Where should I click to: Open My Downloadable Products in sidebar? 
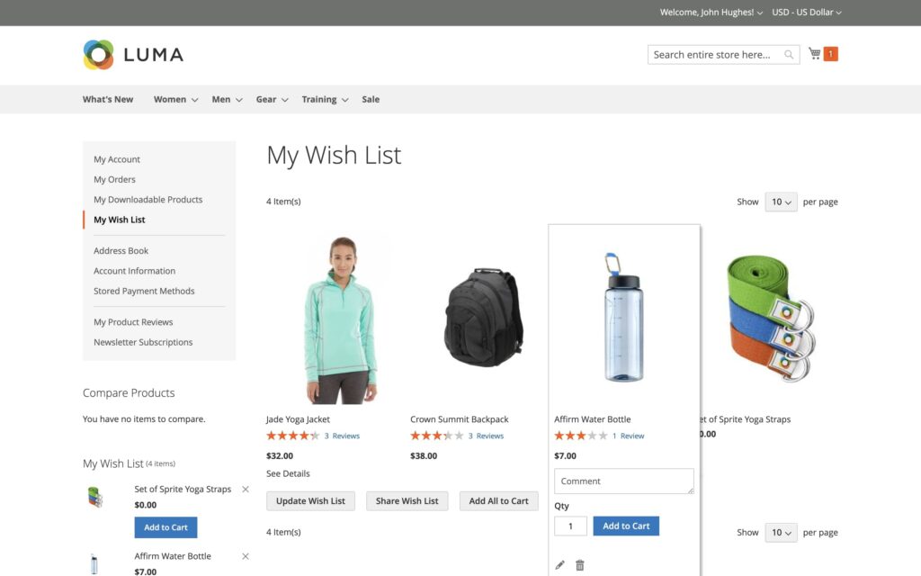tap(148, 199)
